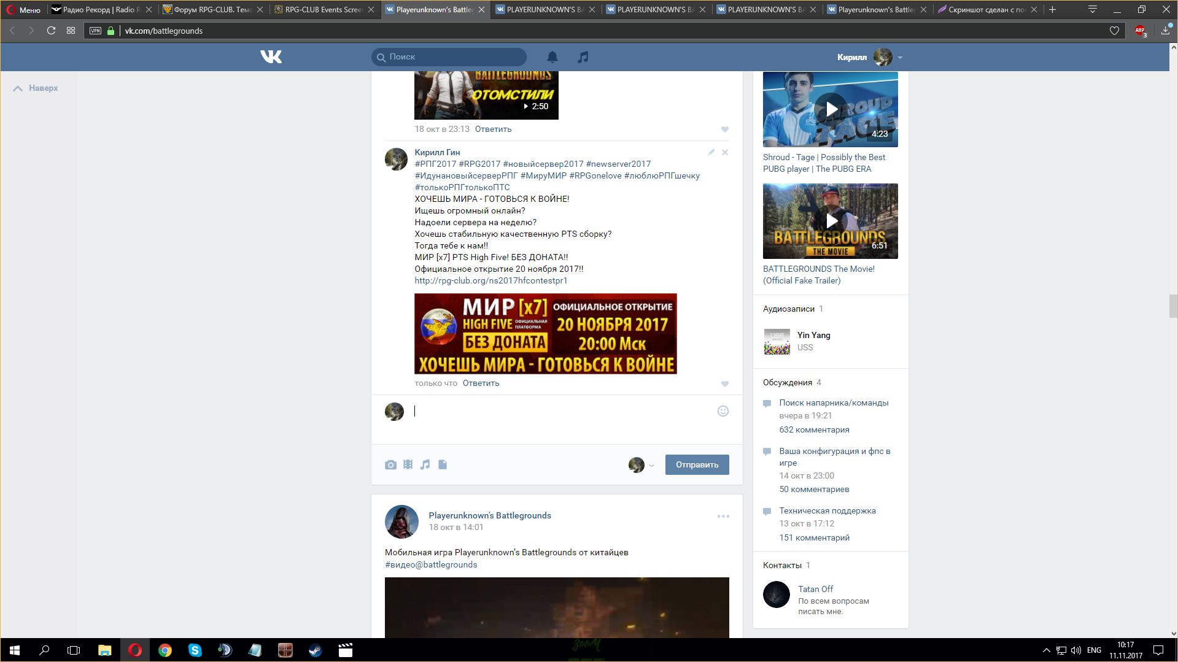This screenshot has height=662, width=1178.
Task: Click the page vertical scrollbar thumb
Action: point(1173,306)
